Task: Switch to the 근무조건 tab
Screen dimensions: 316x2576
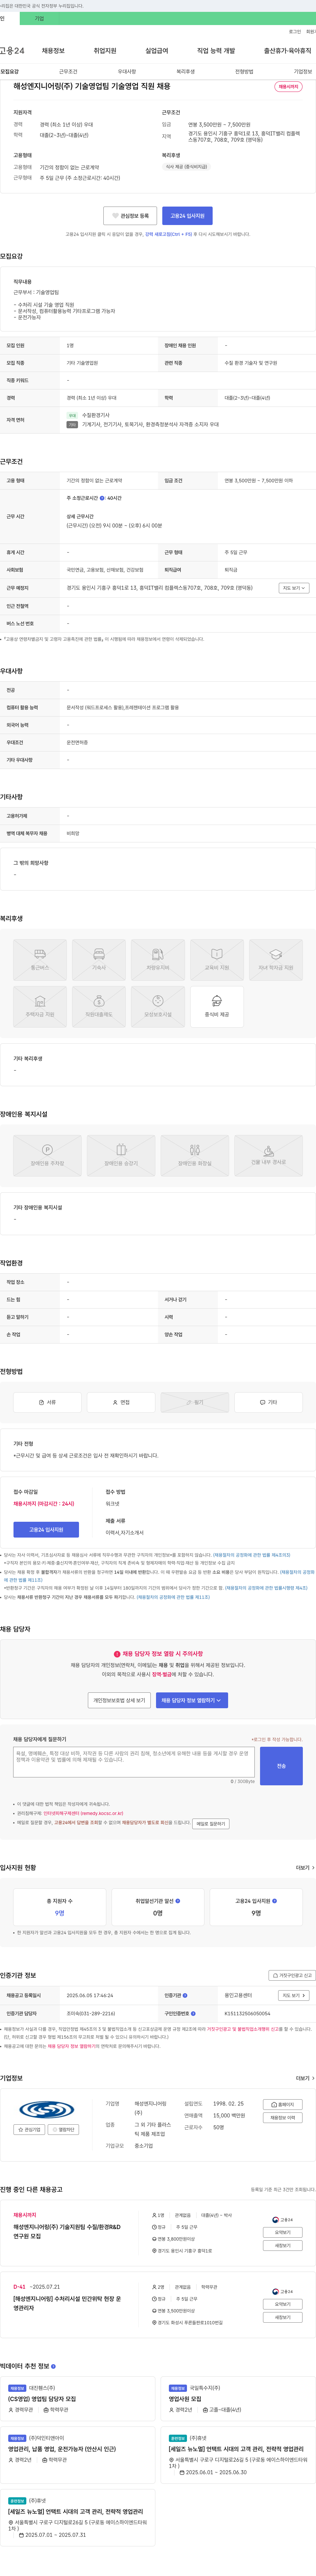Action: [x=68, y=72]
